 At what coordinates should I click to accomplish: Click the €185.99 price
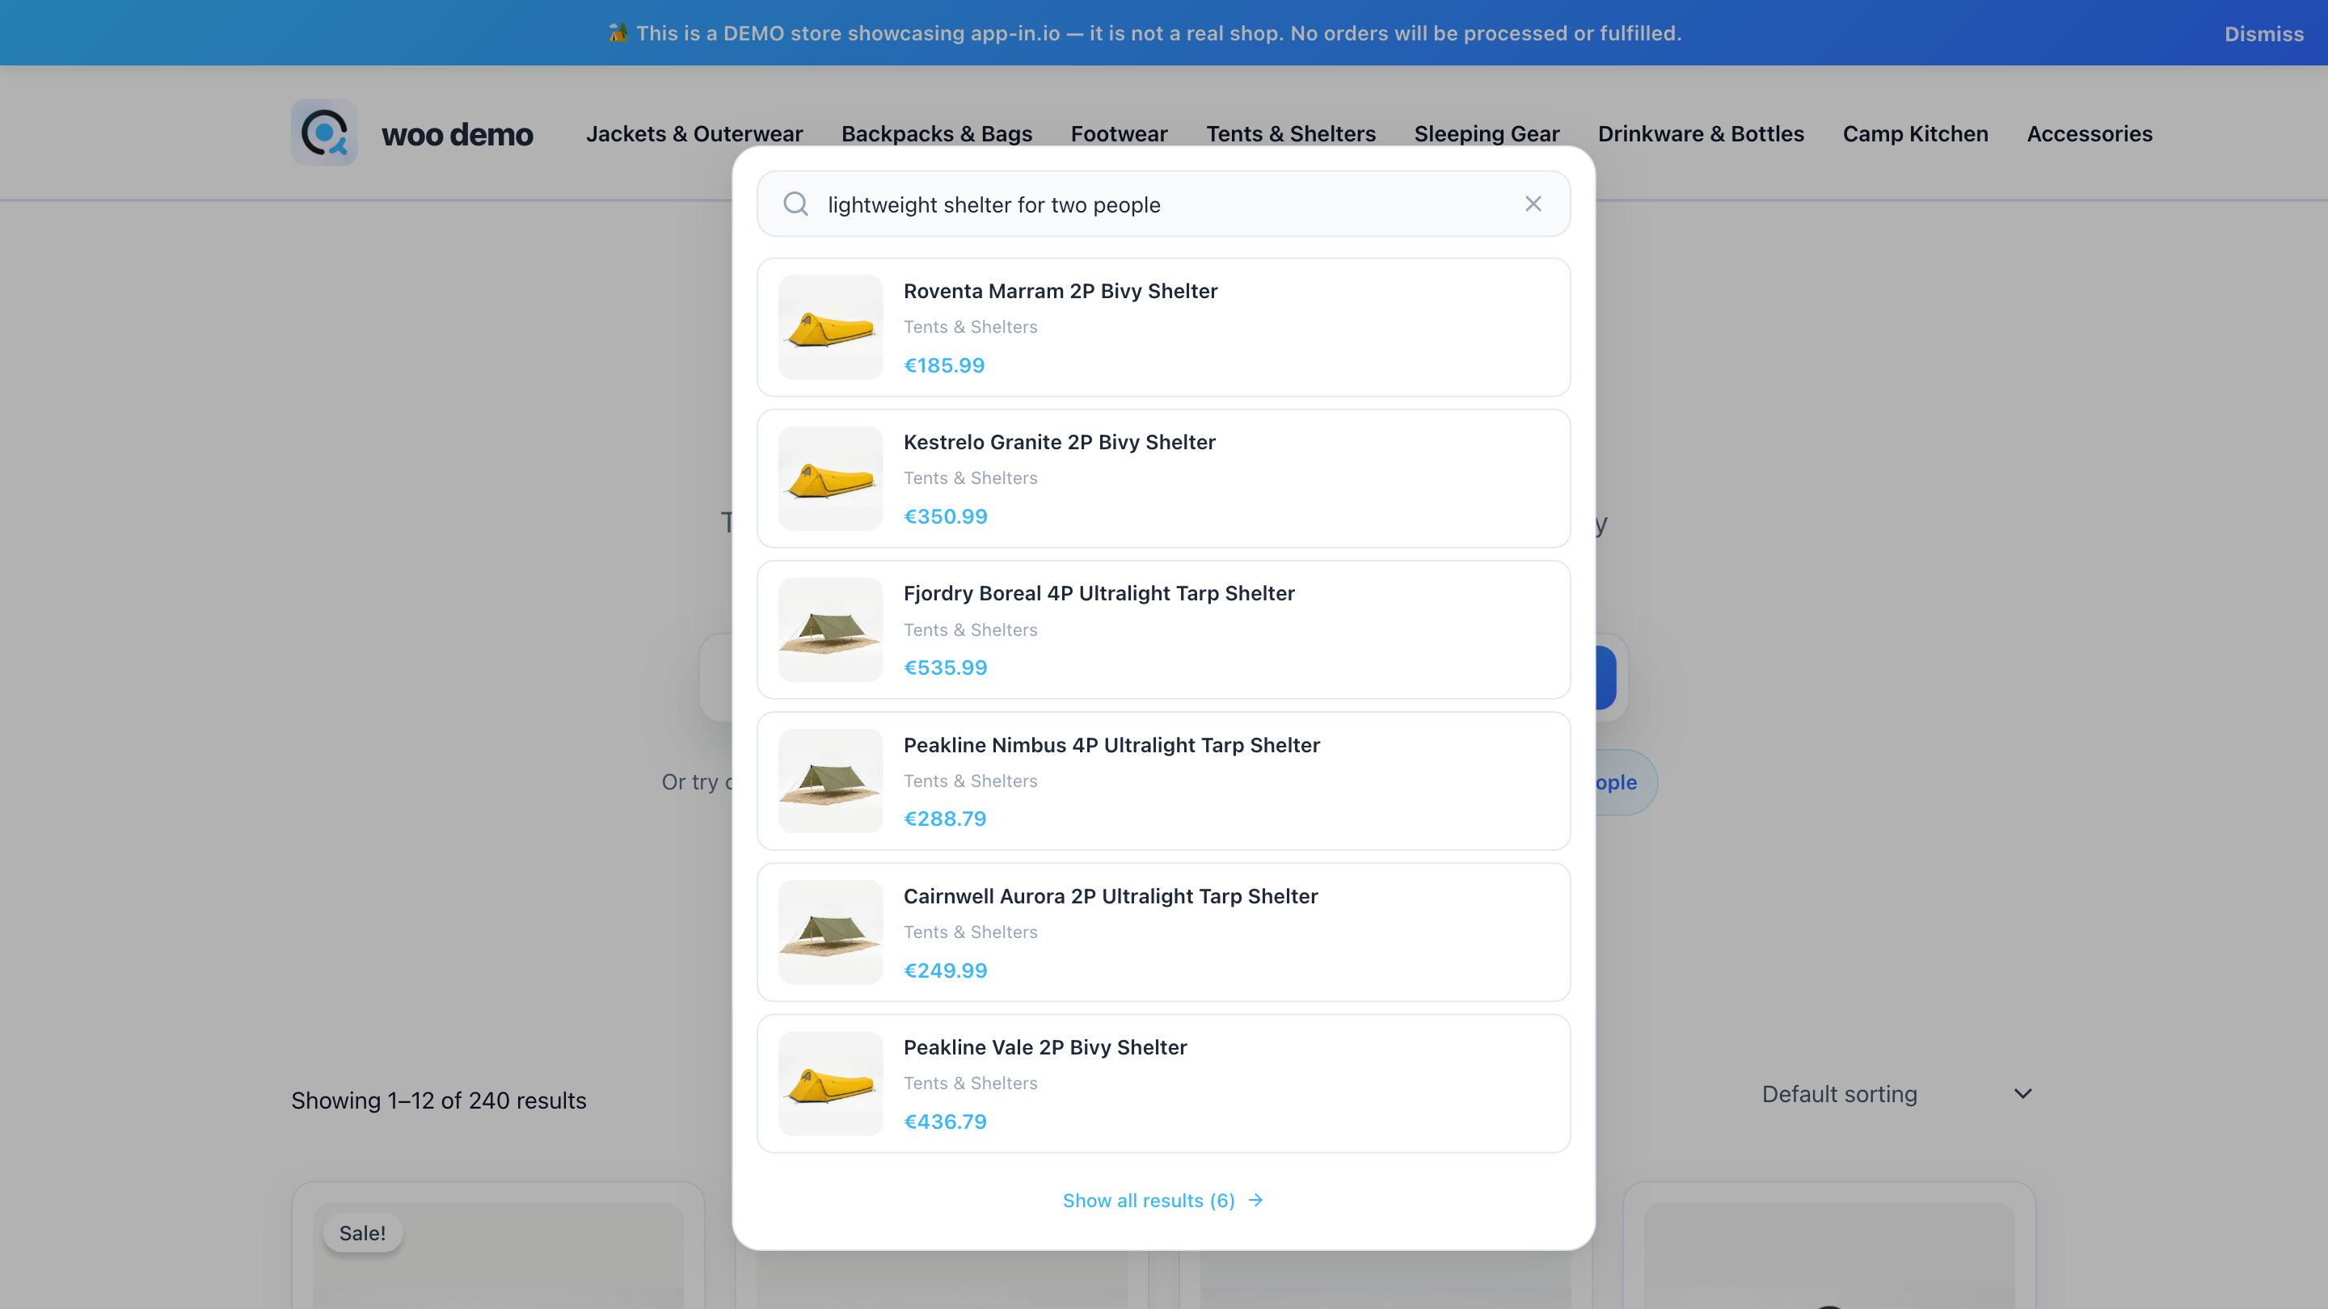click(944, 366)
